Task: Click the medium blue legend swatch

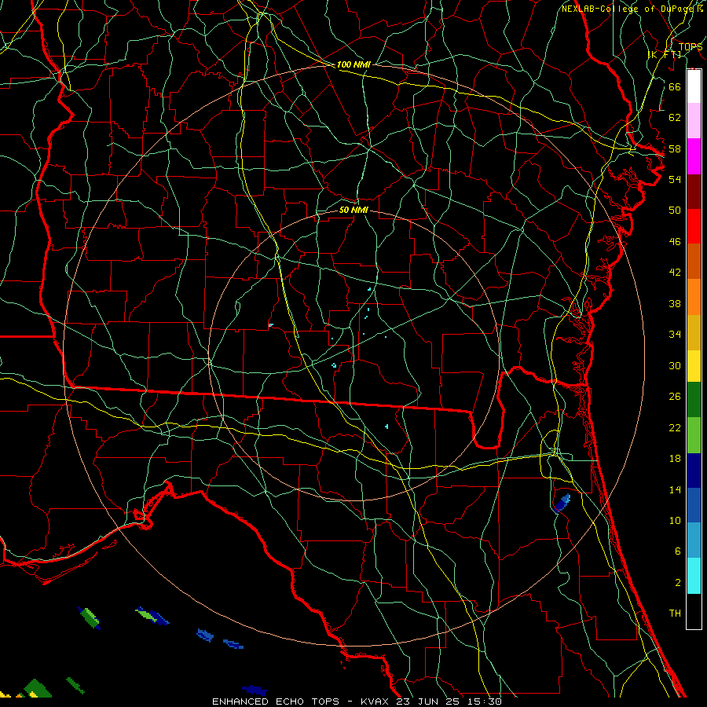Action: 694,505
